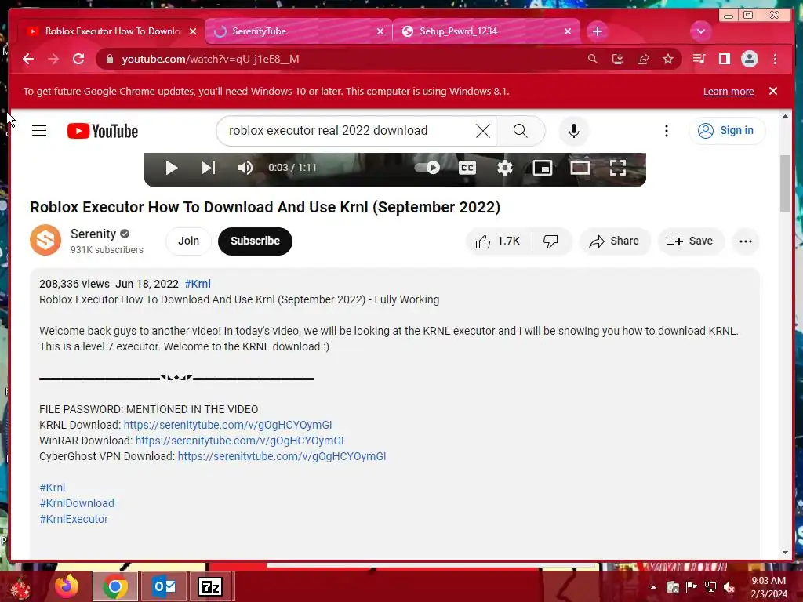
Task: Click the scrollbar down arrow
Action: tap(785, 553)
